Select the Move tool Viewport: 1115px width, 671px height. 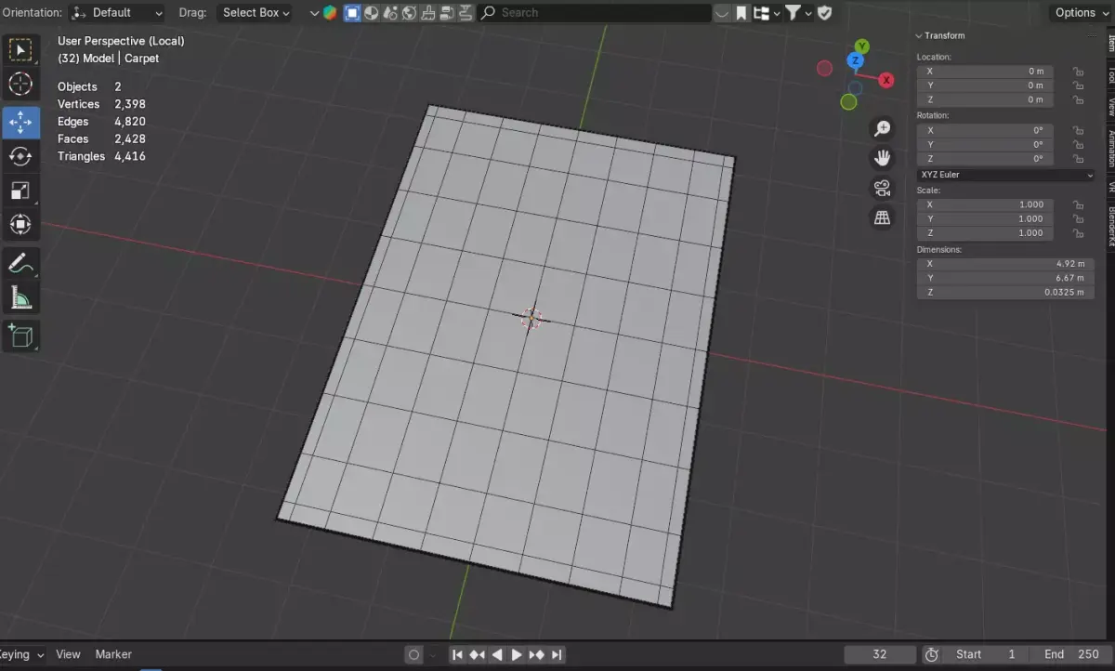(x=20, y=122)
